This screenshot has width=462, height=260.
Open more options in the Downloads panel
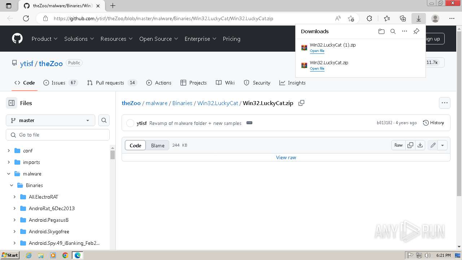click(x=405, y=31)
